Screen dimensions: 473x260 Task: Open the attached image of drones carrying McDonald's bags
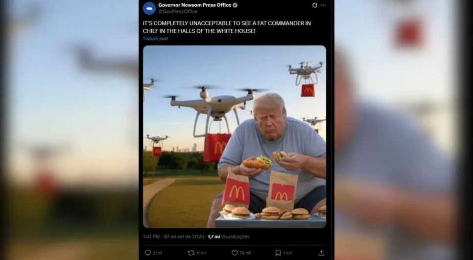click(x=235, y=137)
